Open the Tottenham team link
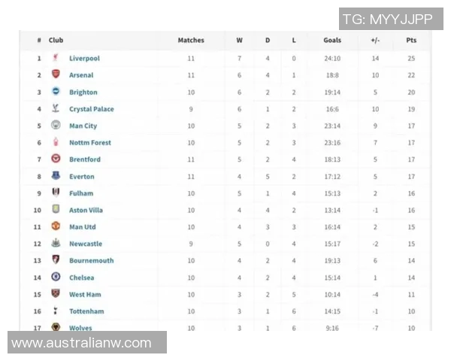Image resolution: width=451 pixels, height=361 pixels. (x=86, y=311)
